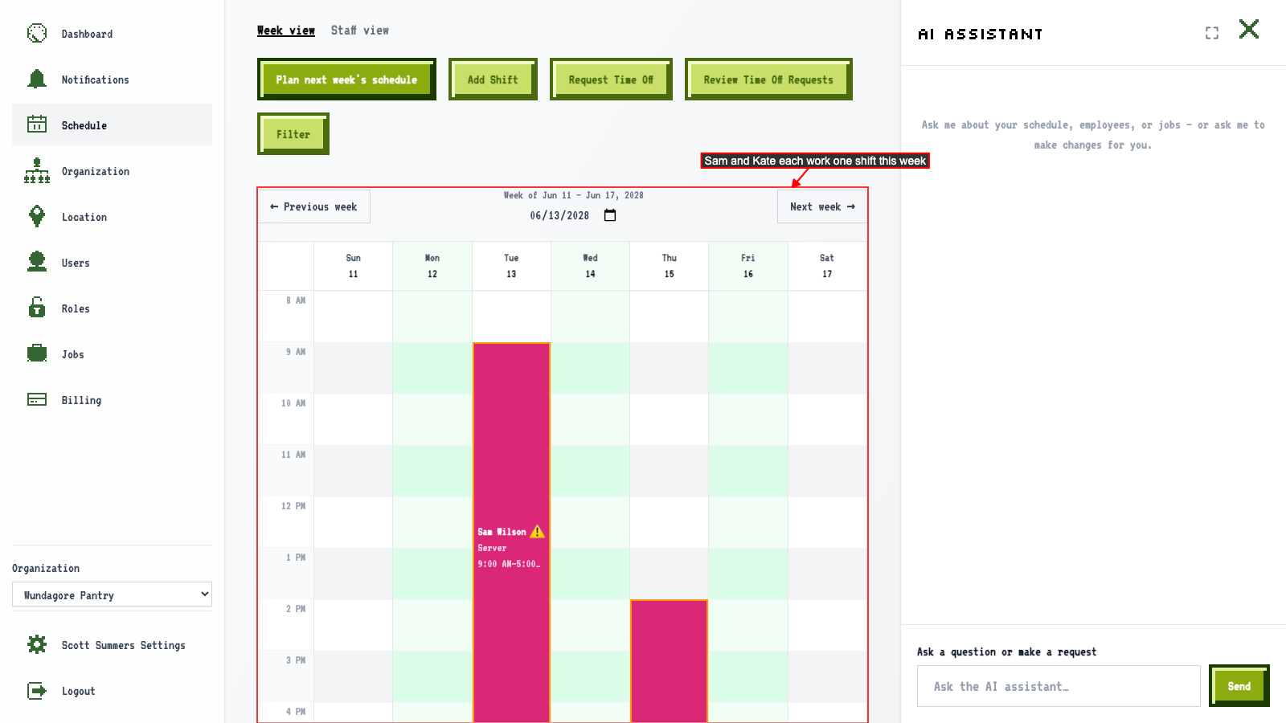
Task: Switch to the Staff view tab
Action: [x=360, y=31]
